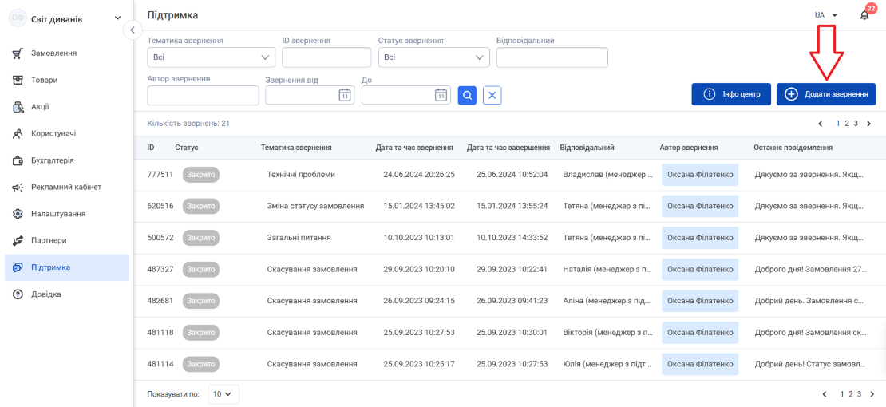Open the Статус звернення dropdown
This screenshot has height=407, width=886.
tap(434, 57)
